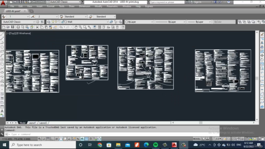
Task: Open Microsoft Edge from the taskbar
Action: [x=146, y=145]
